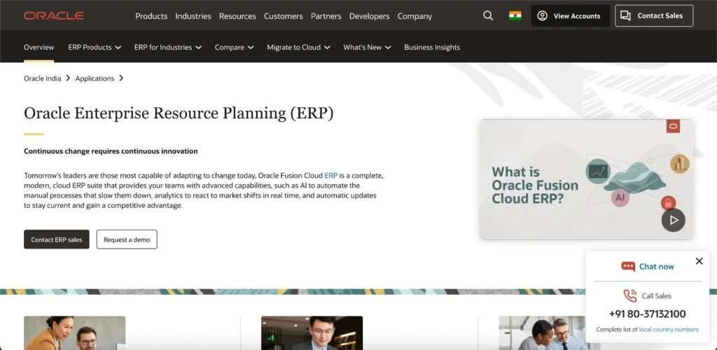Click the woman and man card image
Viewport: 717px width, 350px height.
pos(74,333)
